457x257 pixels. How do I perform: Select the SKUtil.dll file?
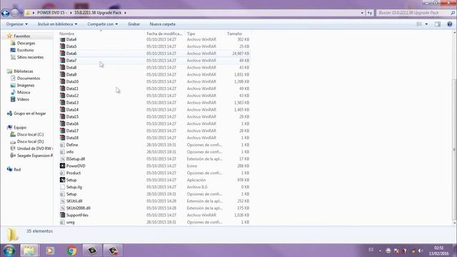point(74,201)
